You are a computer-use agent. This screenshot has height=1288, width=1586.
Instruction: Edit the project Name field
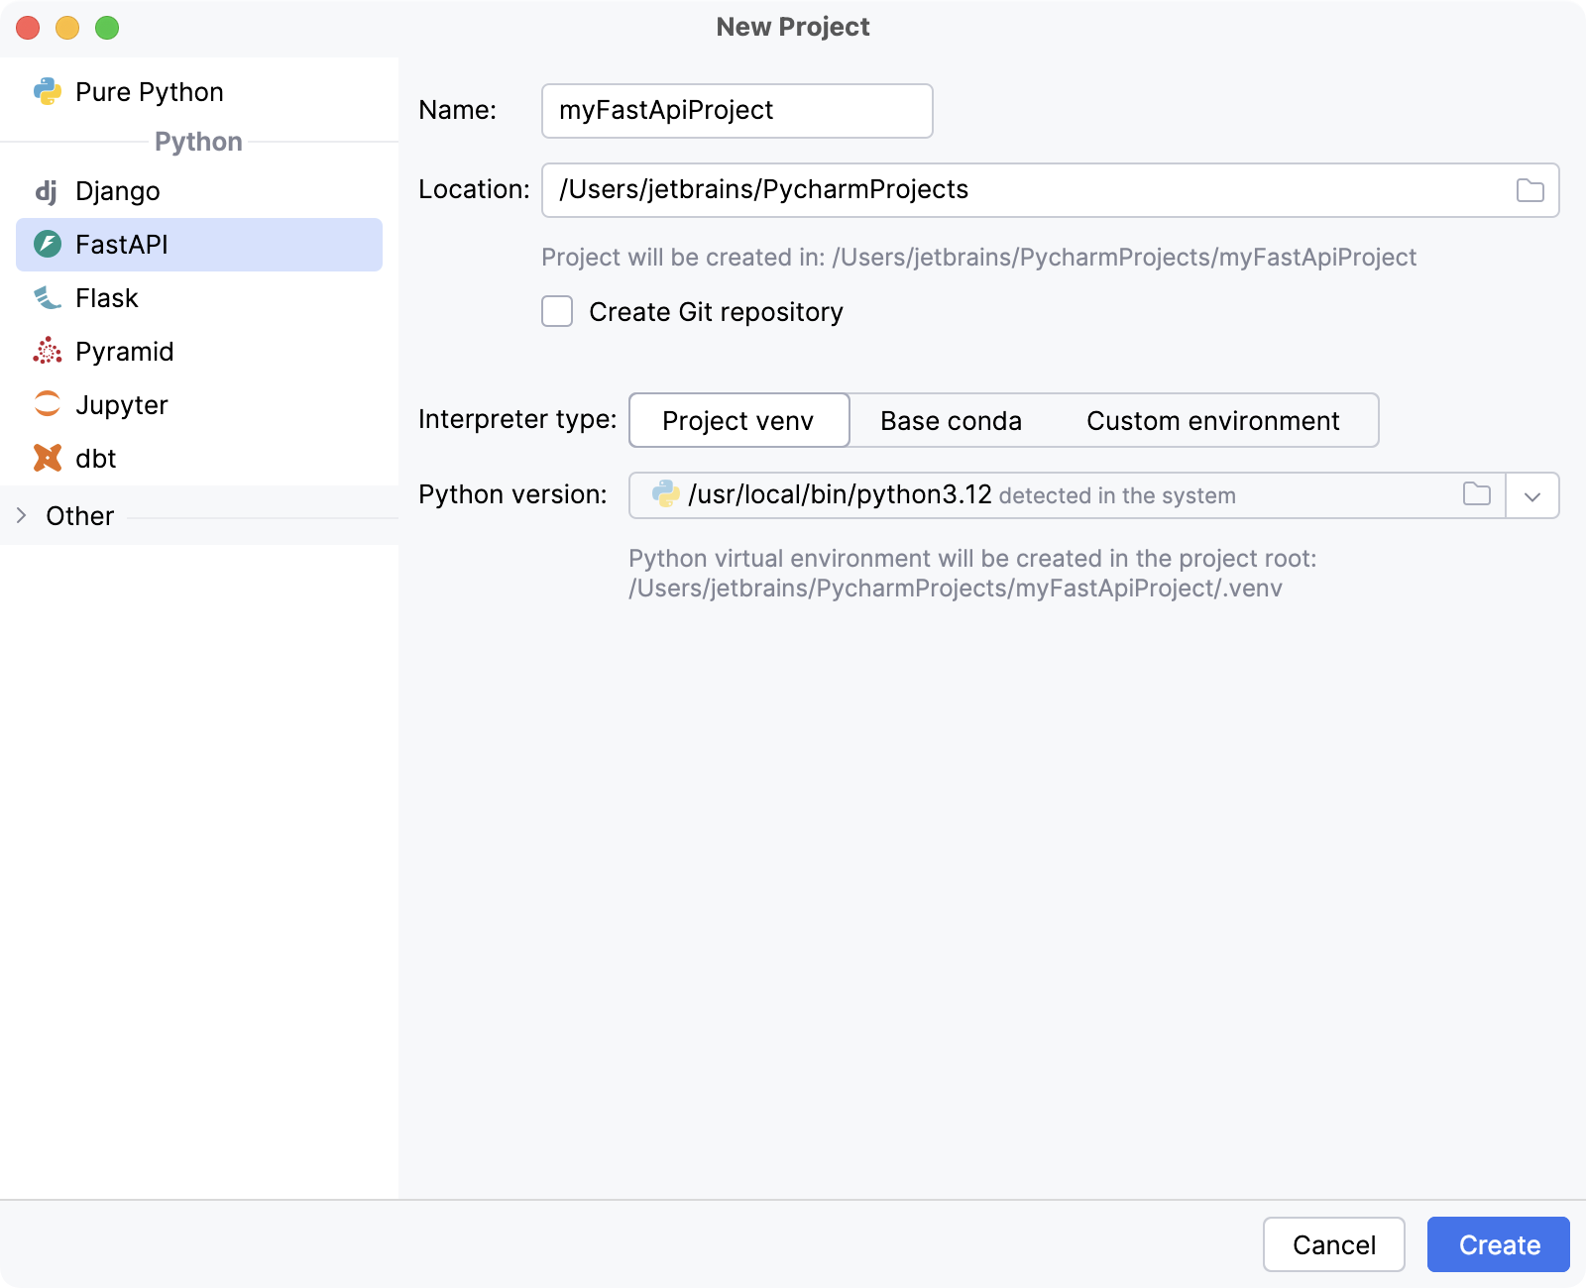736,110
